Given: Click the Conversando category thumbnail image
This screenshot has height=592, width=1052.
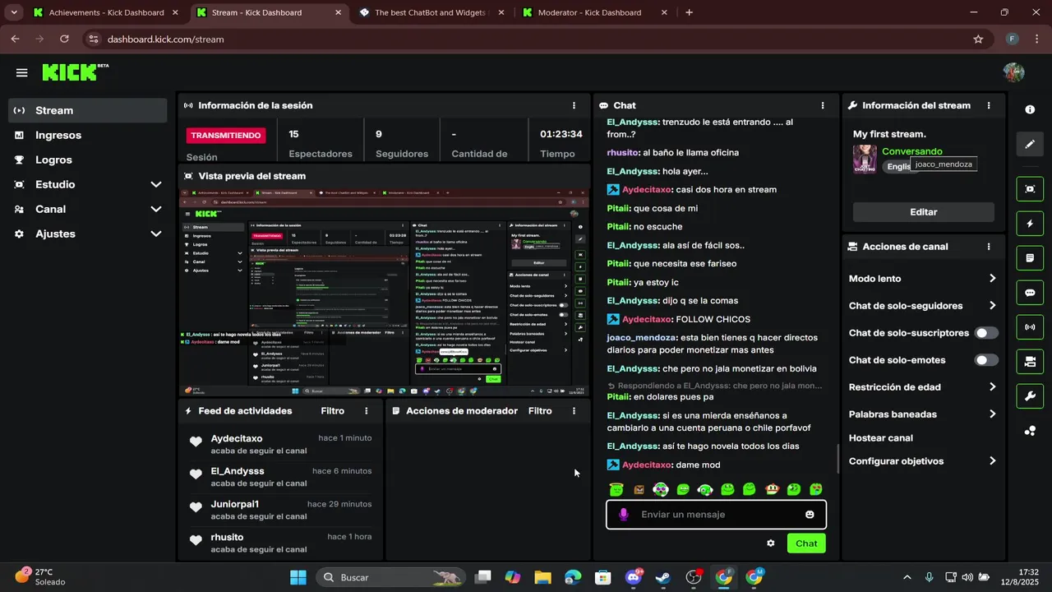Looking at the screenshot, I should (865, 159).
